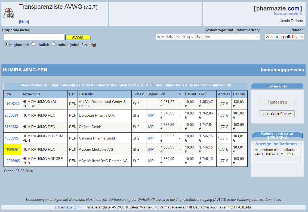Click the VK price 2.061,27 €
Screen dimensions: 308x212
(x=168, y=104)
